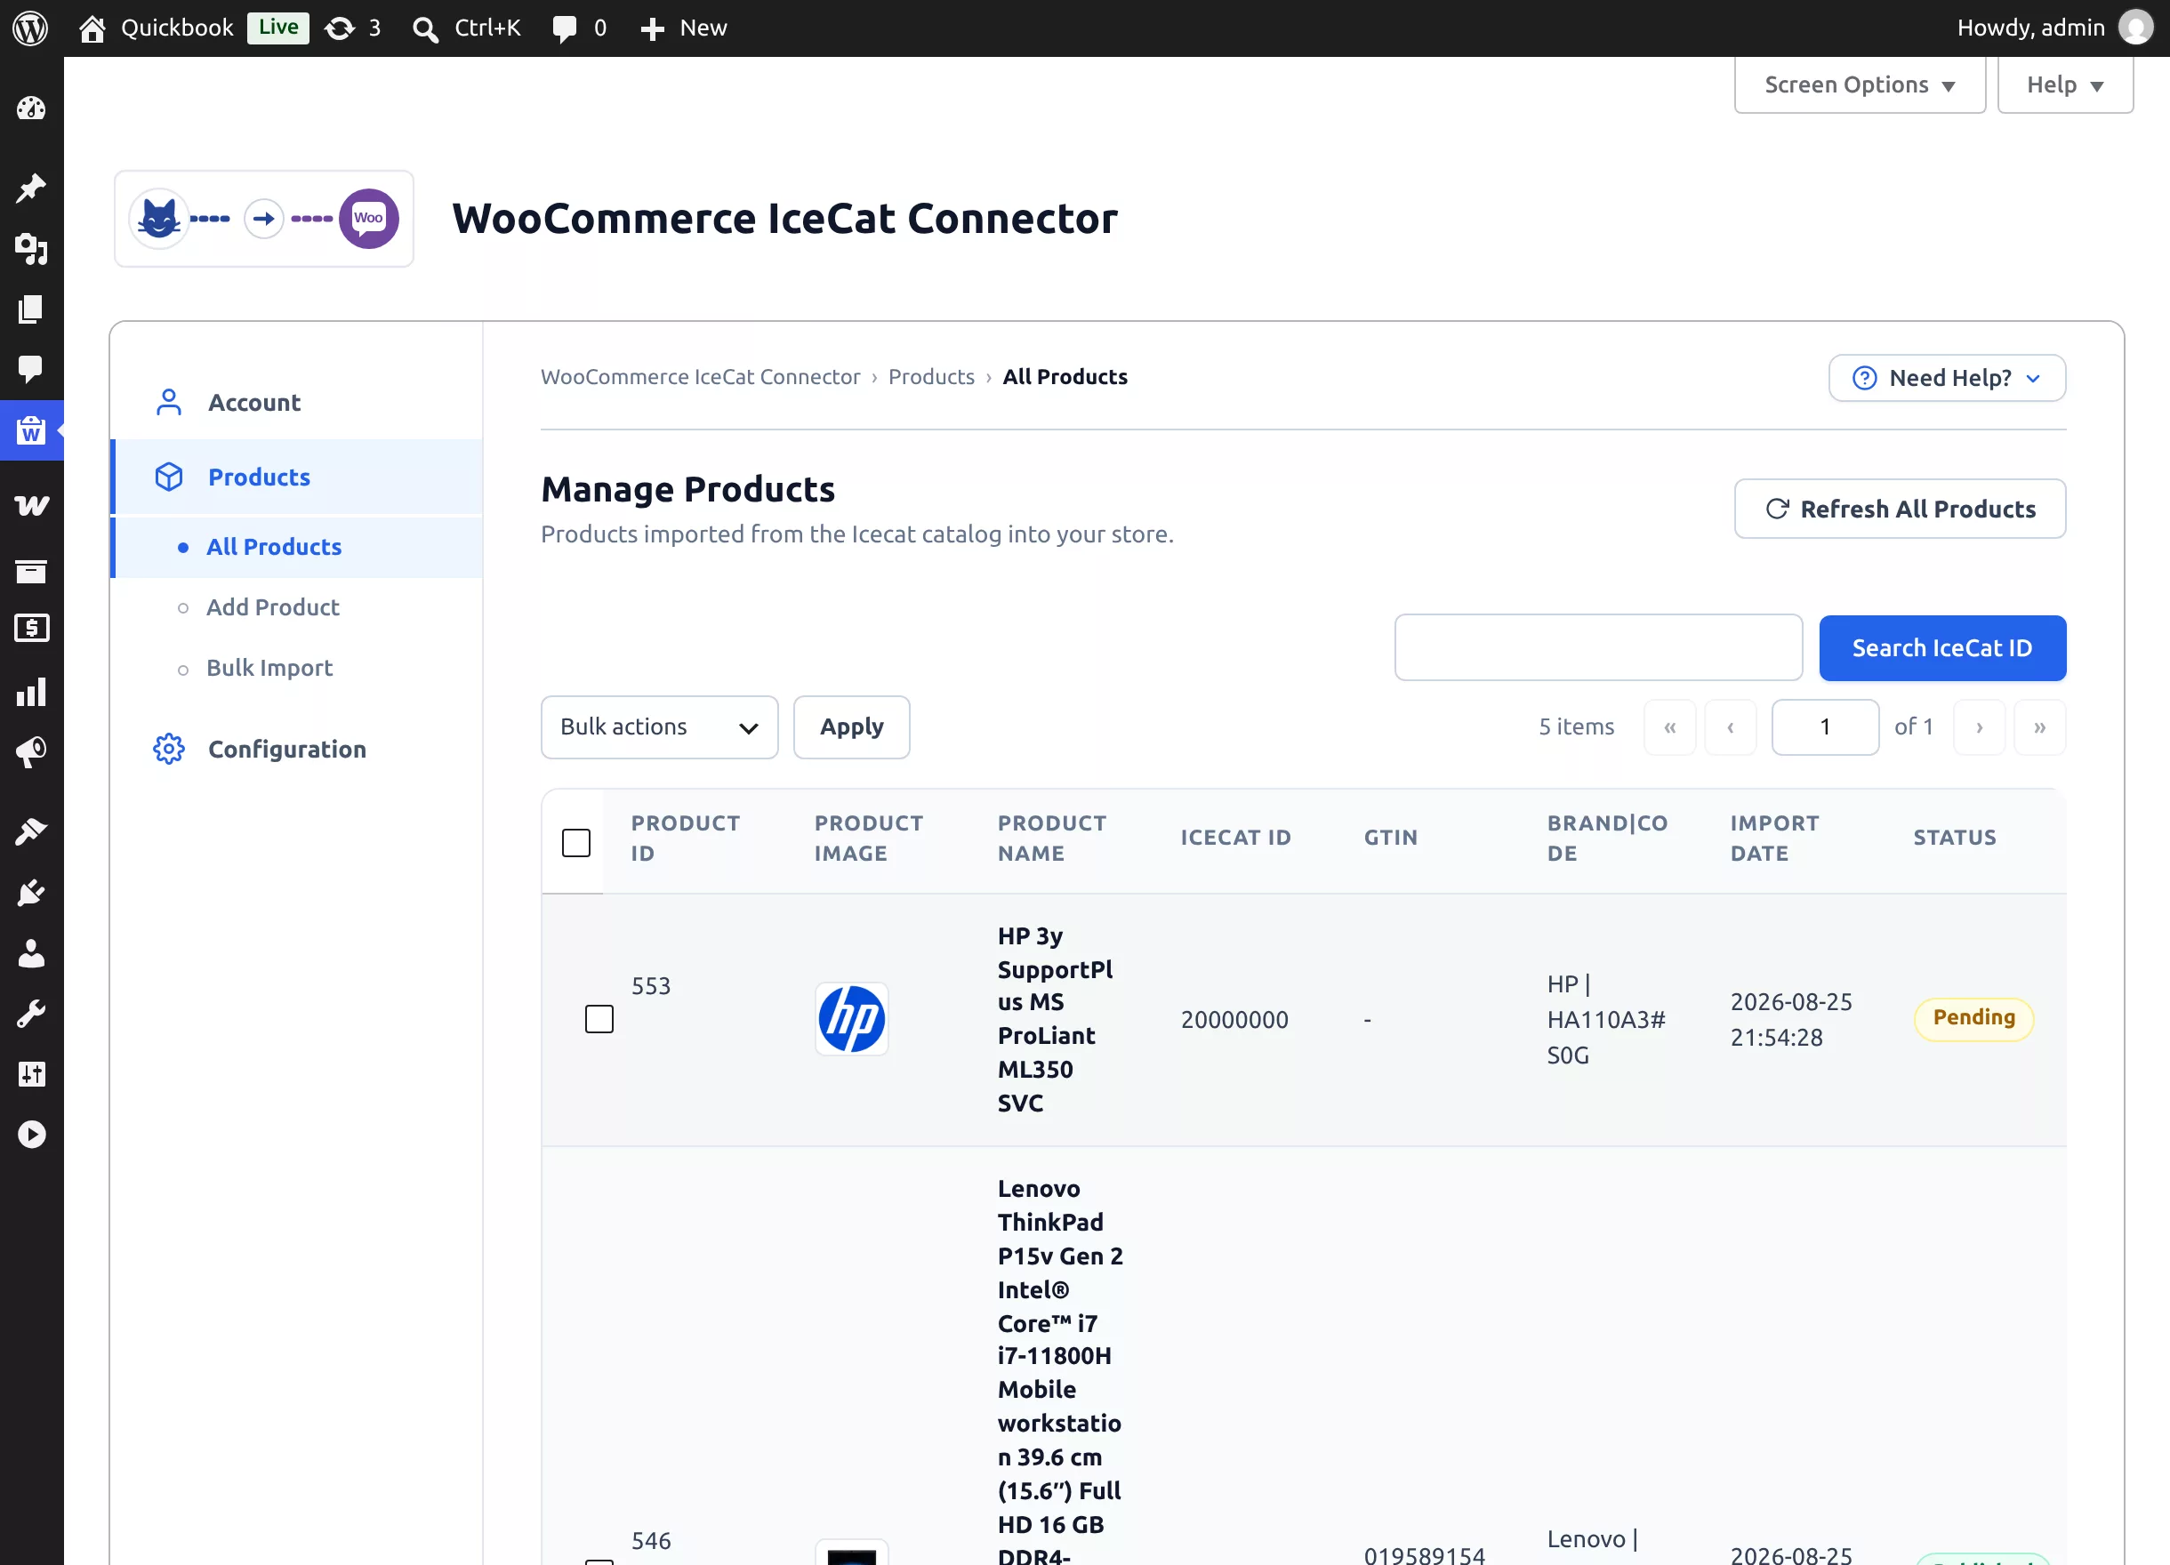The height and width of the screenshot is (1565, 2170).
Task: Open Plugins plug sidebar icon
Action: (30, 893)
